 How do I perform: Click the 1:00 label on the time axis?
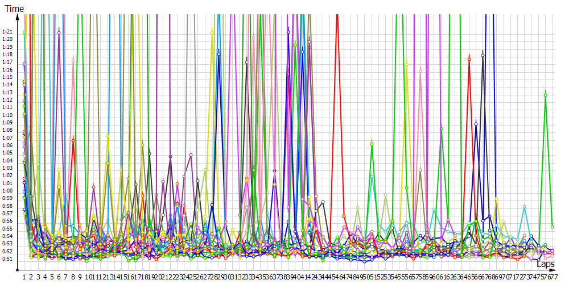(x=8, y=191)
